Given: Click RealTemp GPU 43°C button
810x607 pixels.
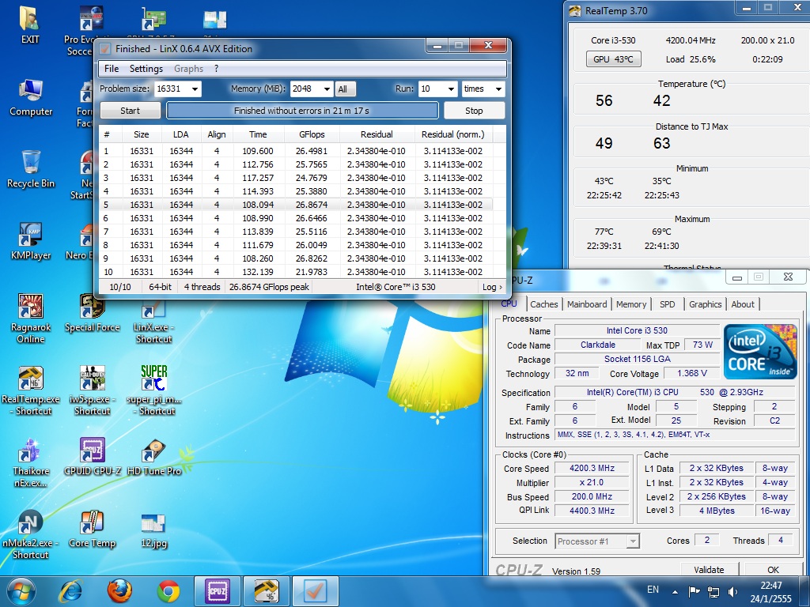Looking at the screenshot, I should (613, 59).
